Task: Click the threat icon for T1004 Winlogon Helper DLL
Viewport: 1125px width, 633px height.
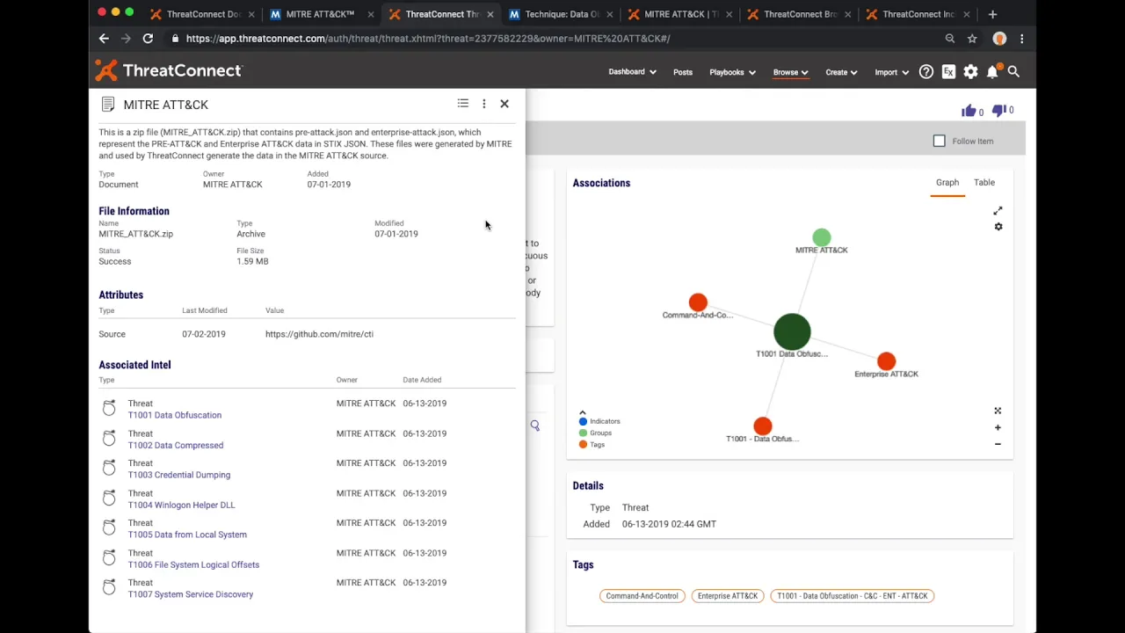Action: pyautogui.click(x=109, y=498)
